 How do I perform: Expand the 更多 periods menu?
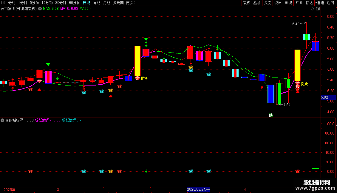click(x=131, y=3)
